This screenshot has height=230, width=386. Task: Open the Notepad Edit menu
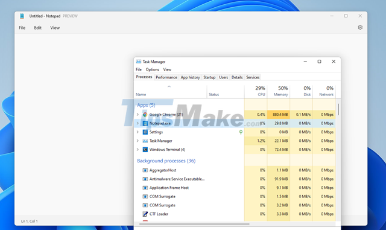[37, 28]
